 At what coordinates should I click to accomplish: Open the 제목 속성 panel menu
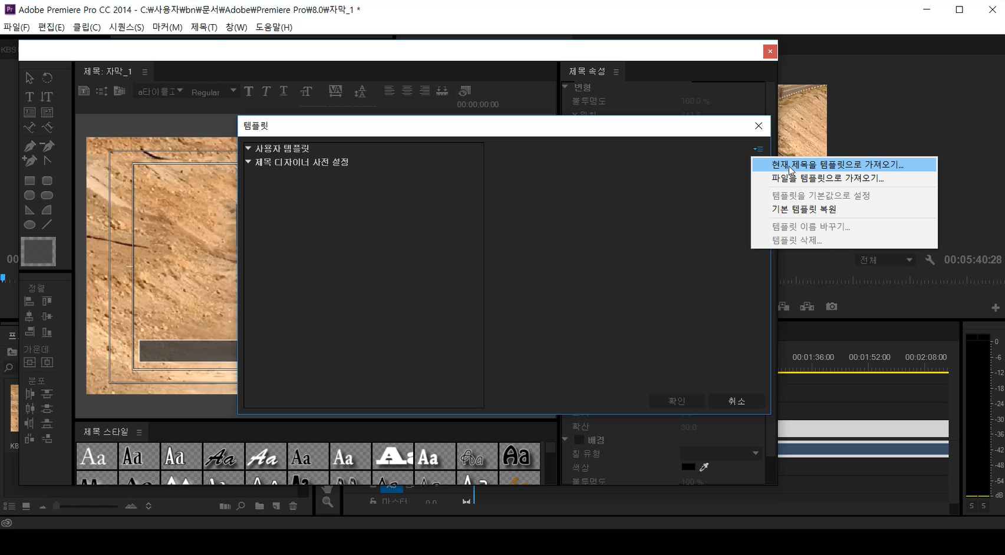click(616, 72)
